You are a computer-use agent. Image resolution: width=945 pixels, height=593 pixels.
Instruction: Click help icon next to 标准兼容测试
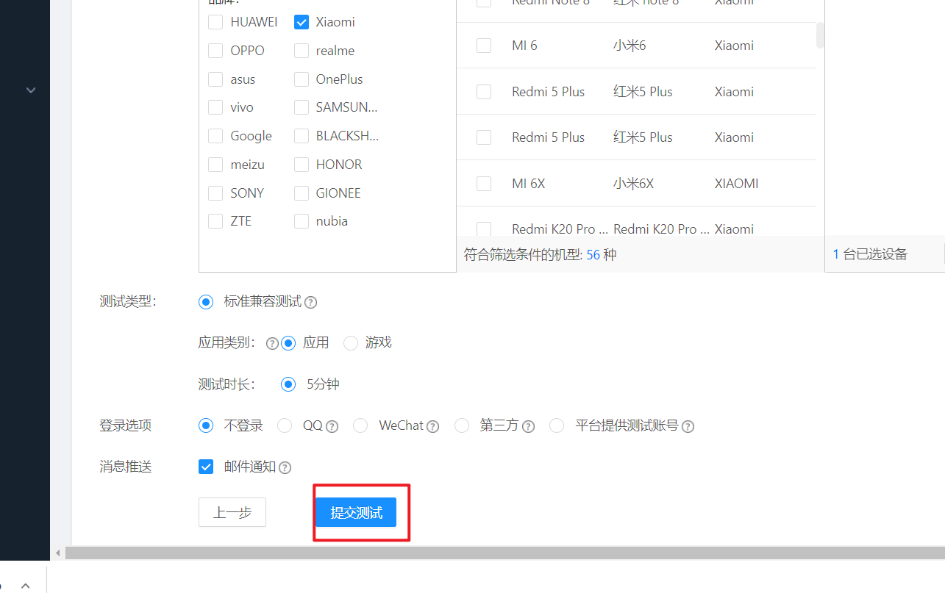point(310,302)
